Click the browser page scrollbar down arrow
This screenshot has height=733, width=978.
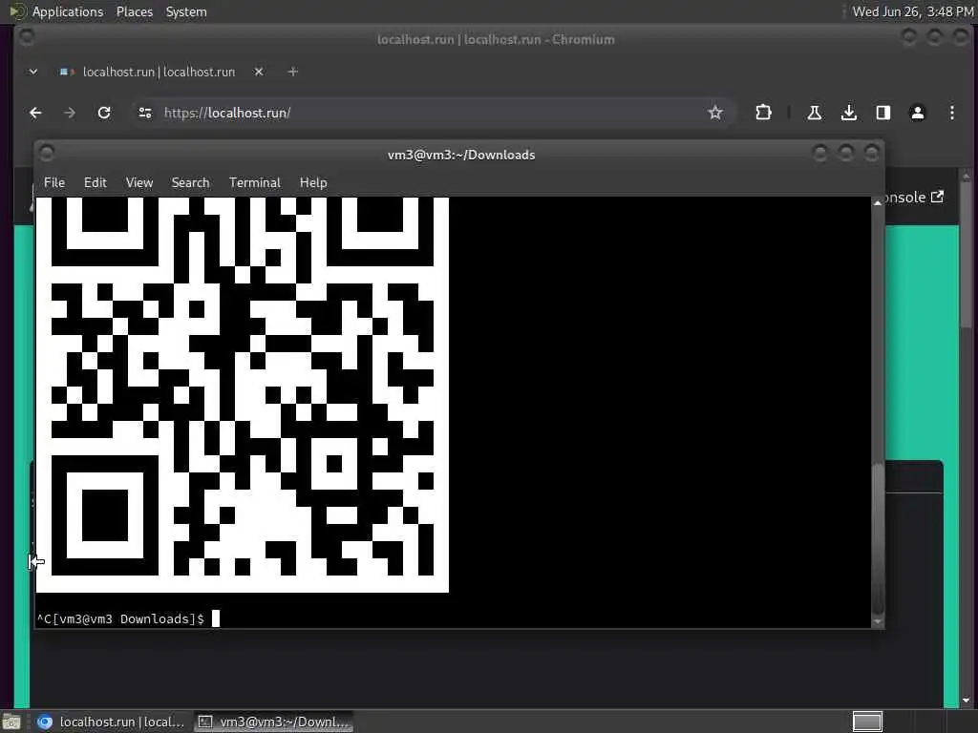pyautogui.click(x=967, y=701)
